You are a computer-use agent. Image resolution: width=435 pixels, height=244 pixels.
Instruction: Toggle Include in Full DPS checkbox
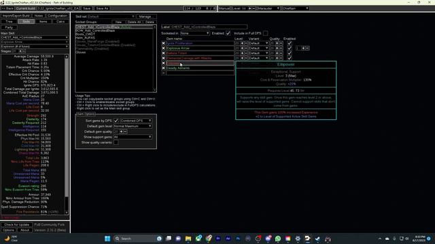(x=266, y=33)
